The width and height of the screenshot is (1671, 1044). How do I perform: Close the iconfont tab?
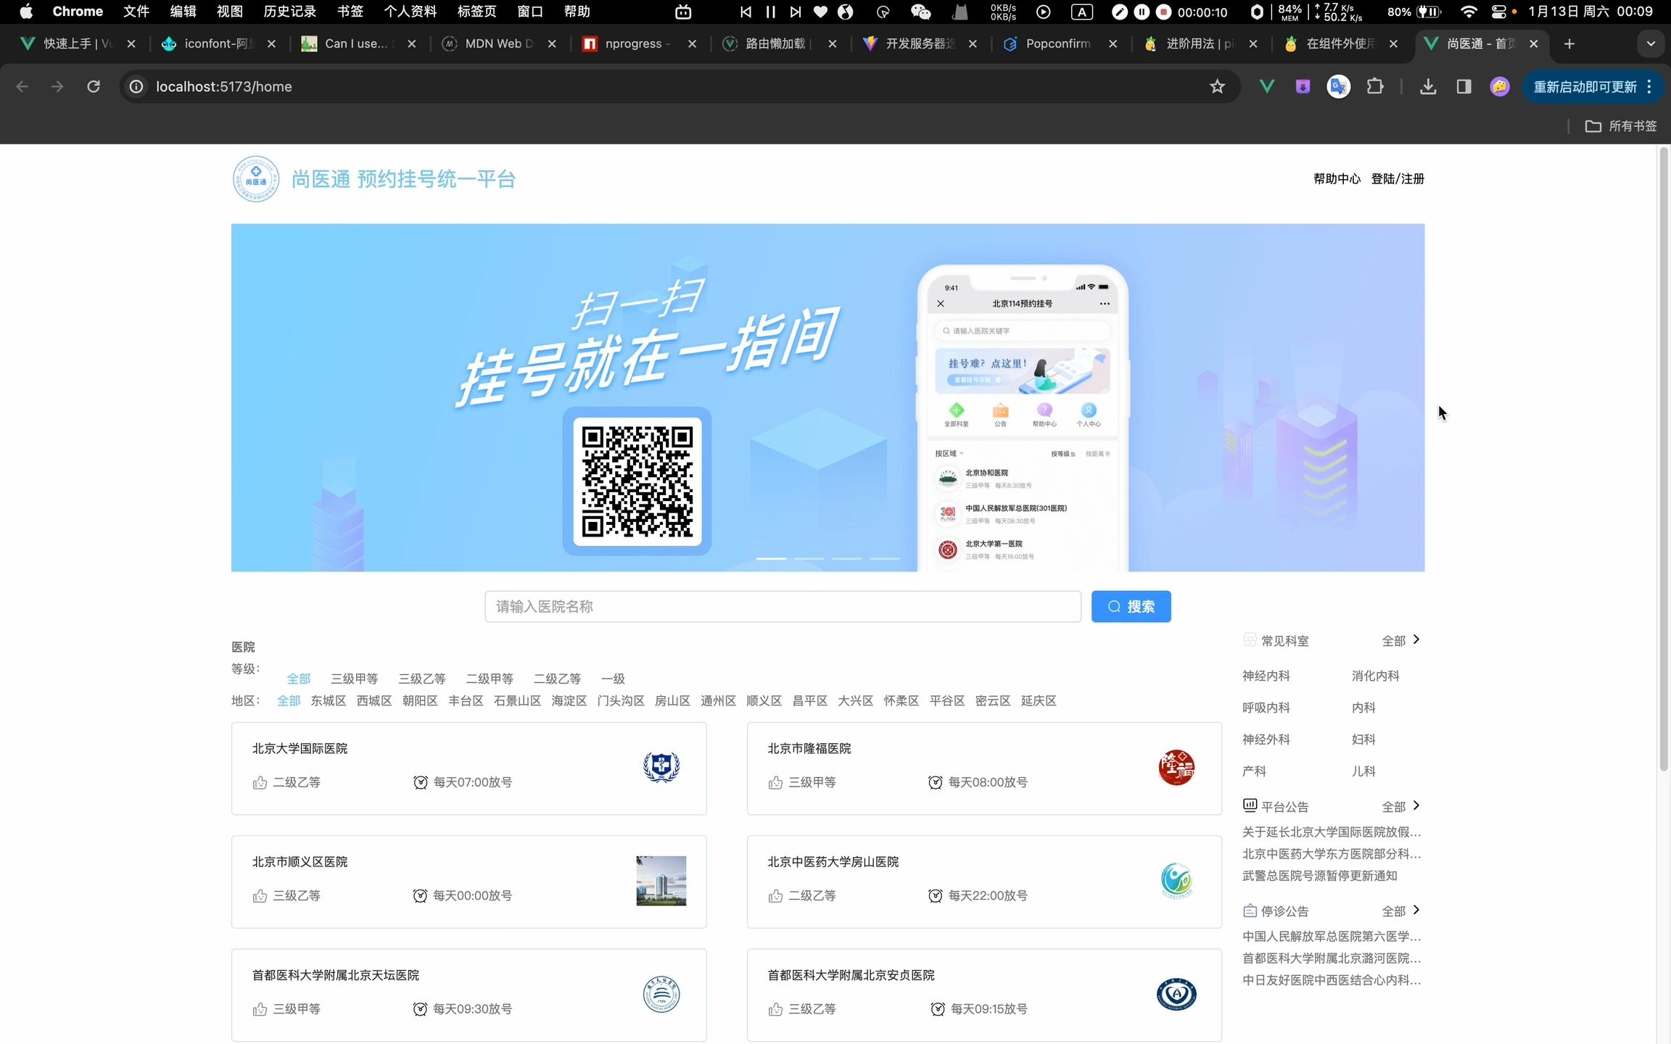(x=271, y=44)
